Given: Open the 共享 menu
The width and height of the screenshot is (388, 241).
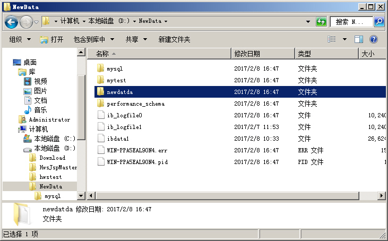Looking at the screenshot, I should click(136, 39).
